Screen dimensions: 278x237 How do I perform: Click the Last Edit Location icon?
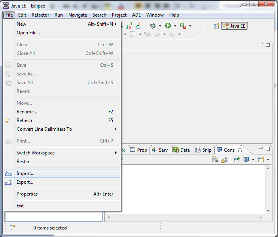[148, 34]
